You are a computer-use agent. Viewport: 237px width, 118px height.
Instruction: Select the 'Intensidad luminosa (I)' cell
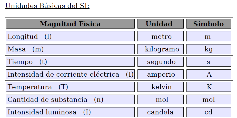[70, 112]
